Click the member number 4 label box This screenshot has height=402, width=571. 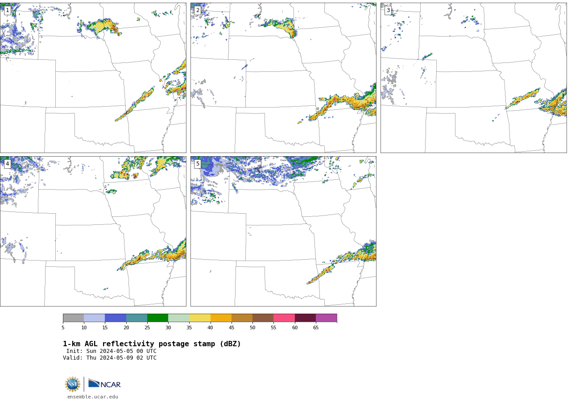coord(7,164)
